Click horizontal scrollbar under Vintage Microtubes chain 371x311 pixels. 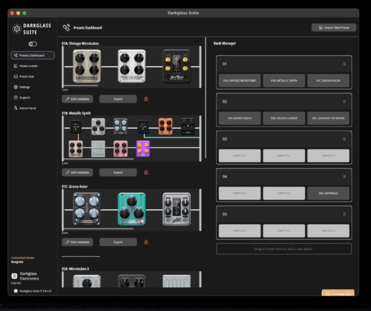(x=81, y=86)
